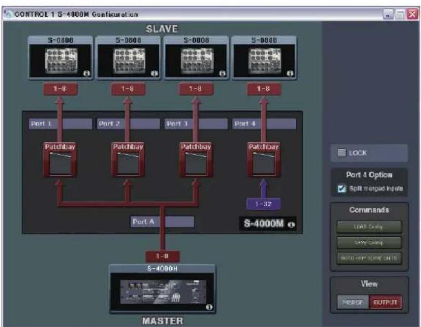Click the Port 3 name field
Image resolution: width=421 pixels, height=327 pixels.
pyautogui.click(x=196, y=124)
